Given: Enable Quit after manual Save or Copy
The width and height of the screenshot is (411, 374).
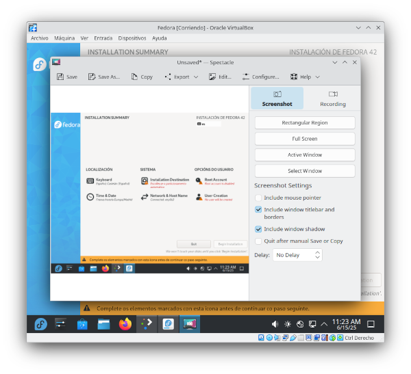Looking at the screenshot, I should [258, 241].
